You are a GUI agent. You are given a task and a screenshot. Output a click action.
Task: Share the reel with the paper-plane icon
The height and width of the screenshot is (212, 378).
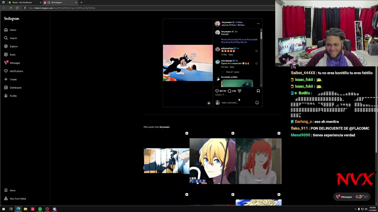(239, 91)
